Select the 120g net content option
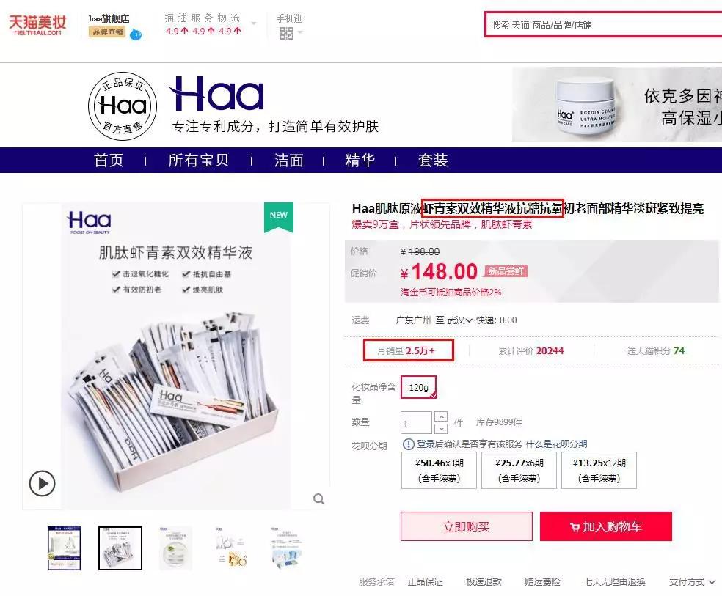 tap(418, 387)
